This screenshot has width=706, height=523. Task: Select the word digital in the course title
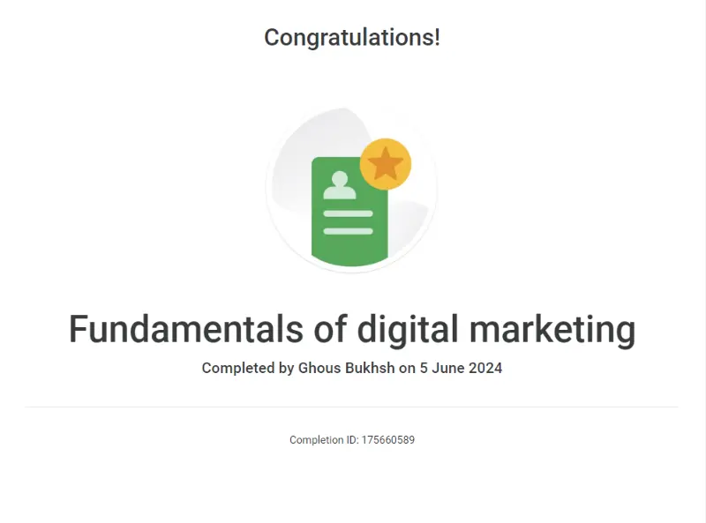[408, 330]
